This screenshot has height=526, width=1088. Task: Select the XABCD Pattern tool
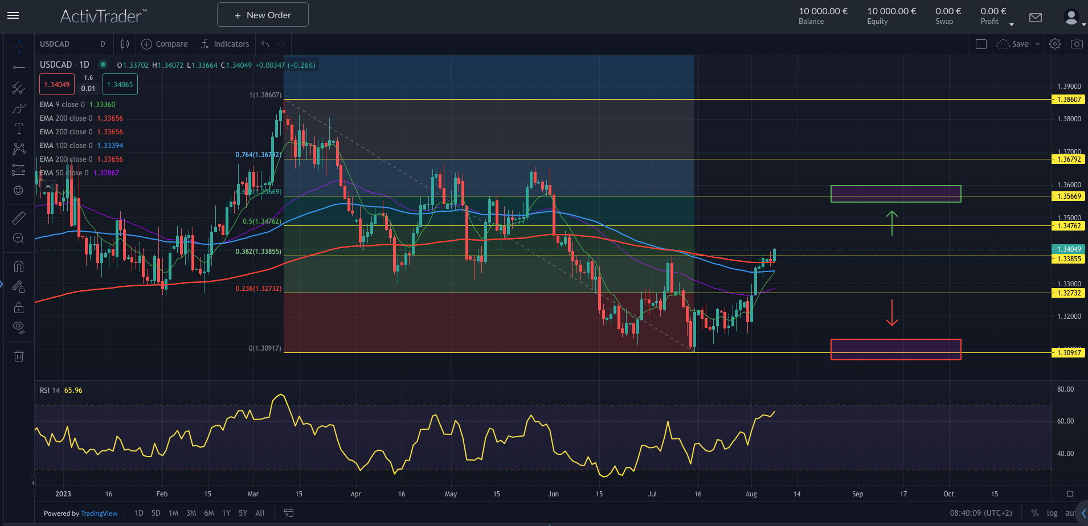pyautogui.click(x=19, y=149)
